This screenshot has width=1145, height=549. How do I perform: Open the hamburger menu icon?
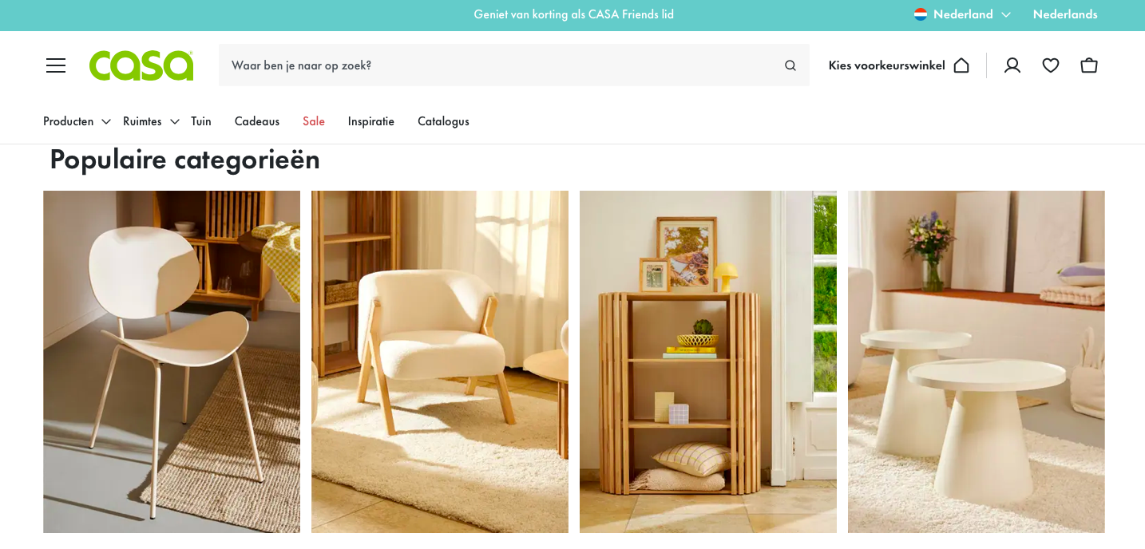click(56, 65)
